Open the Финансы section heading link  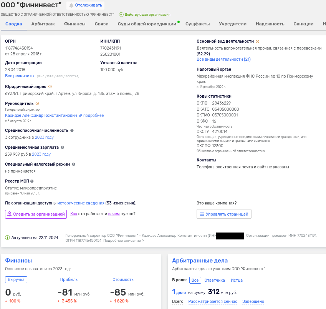(18, 261)
